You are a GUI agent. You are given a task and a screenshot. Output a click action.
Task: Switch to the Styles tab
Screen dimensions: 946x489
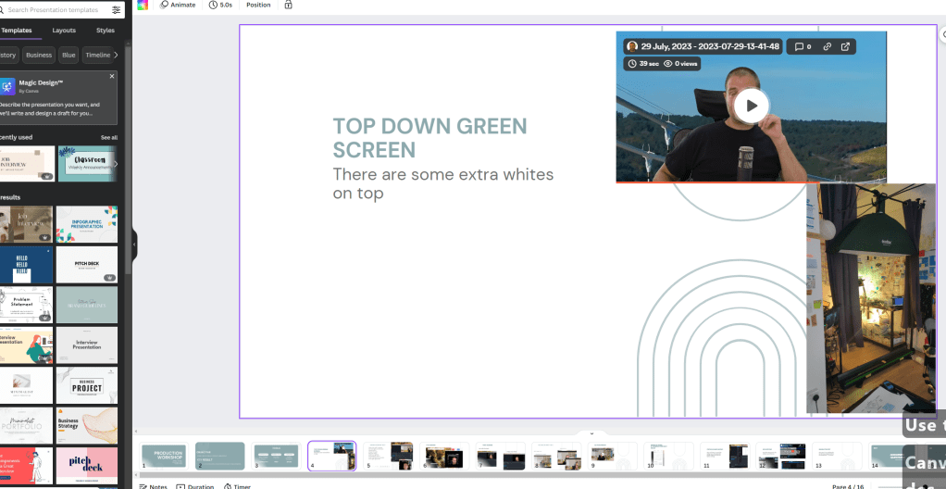pos(106,31)
